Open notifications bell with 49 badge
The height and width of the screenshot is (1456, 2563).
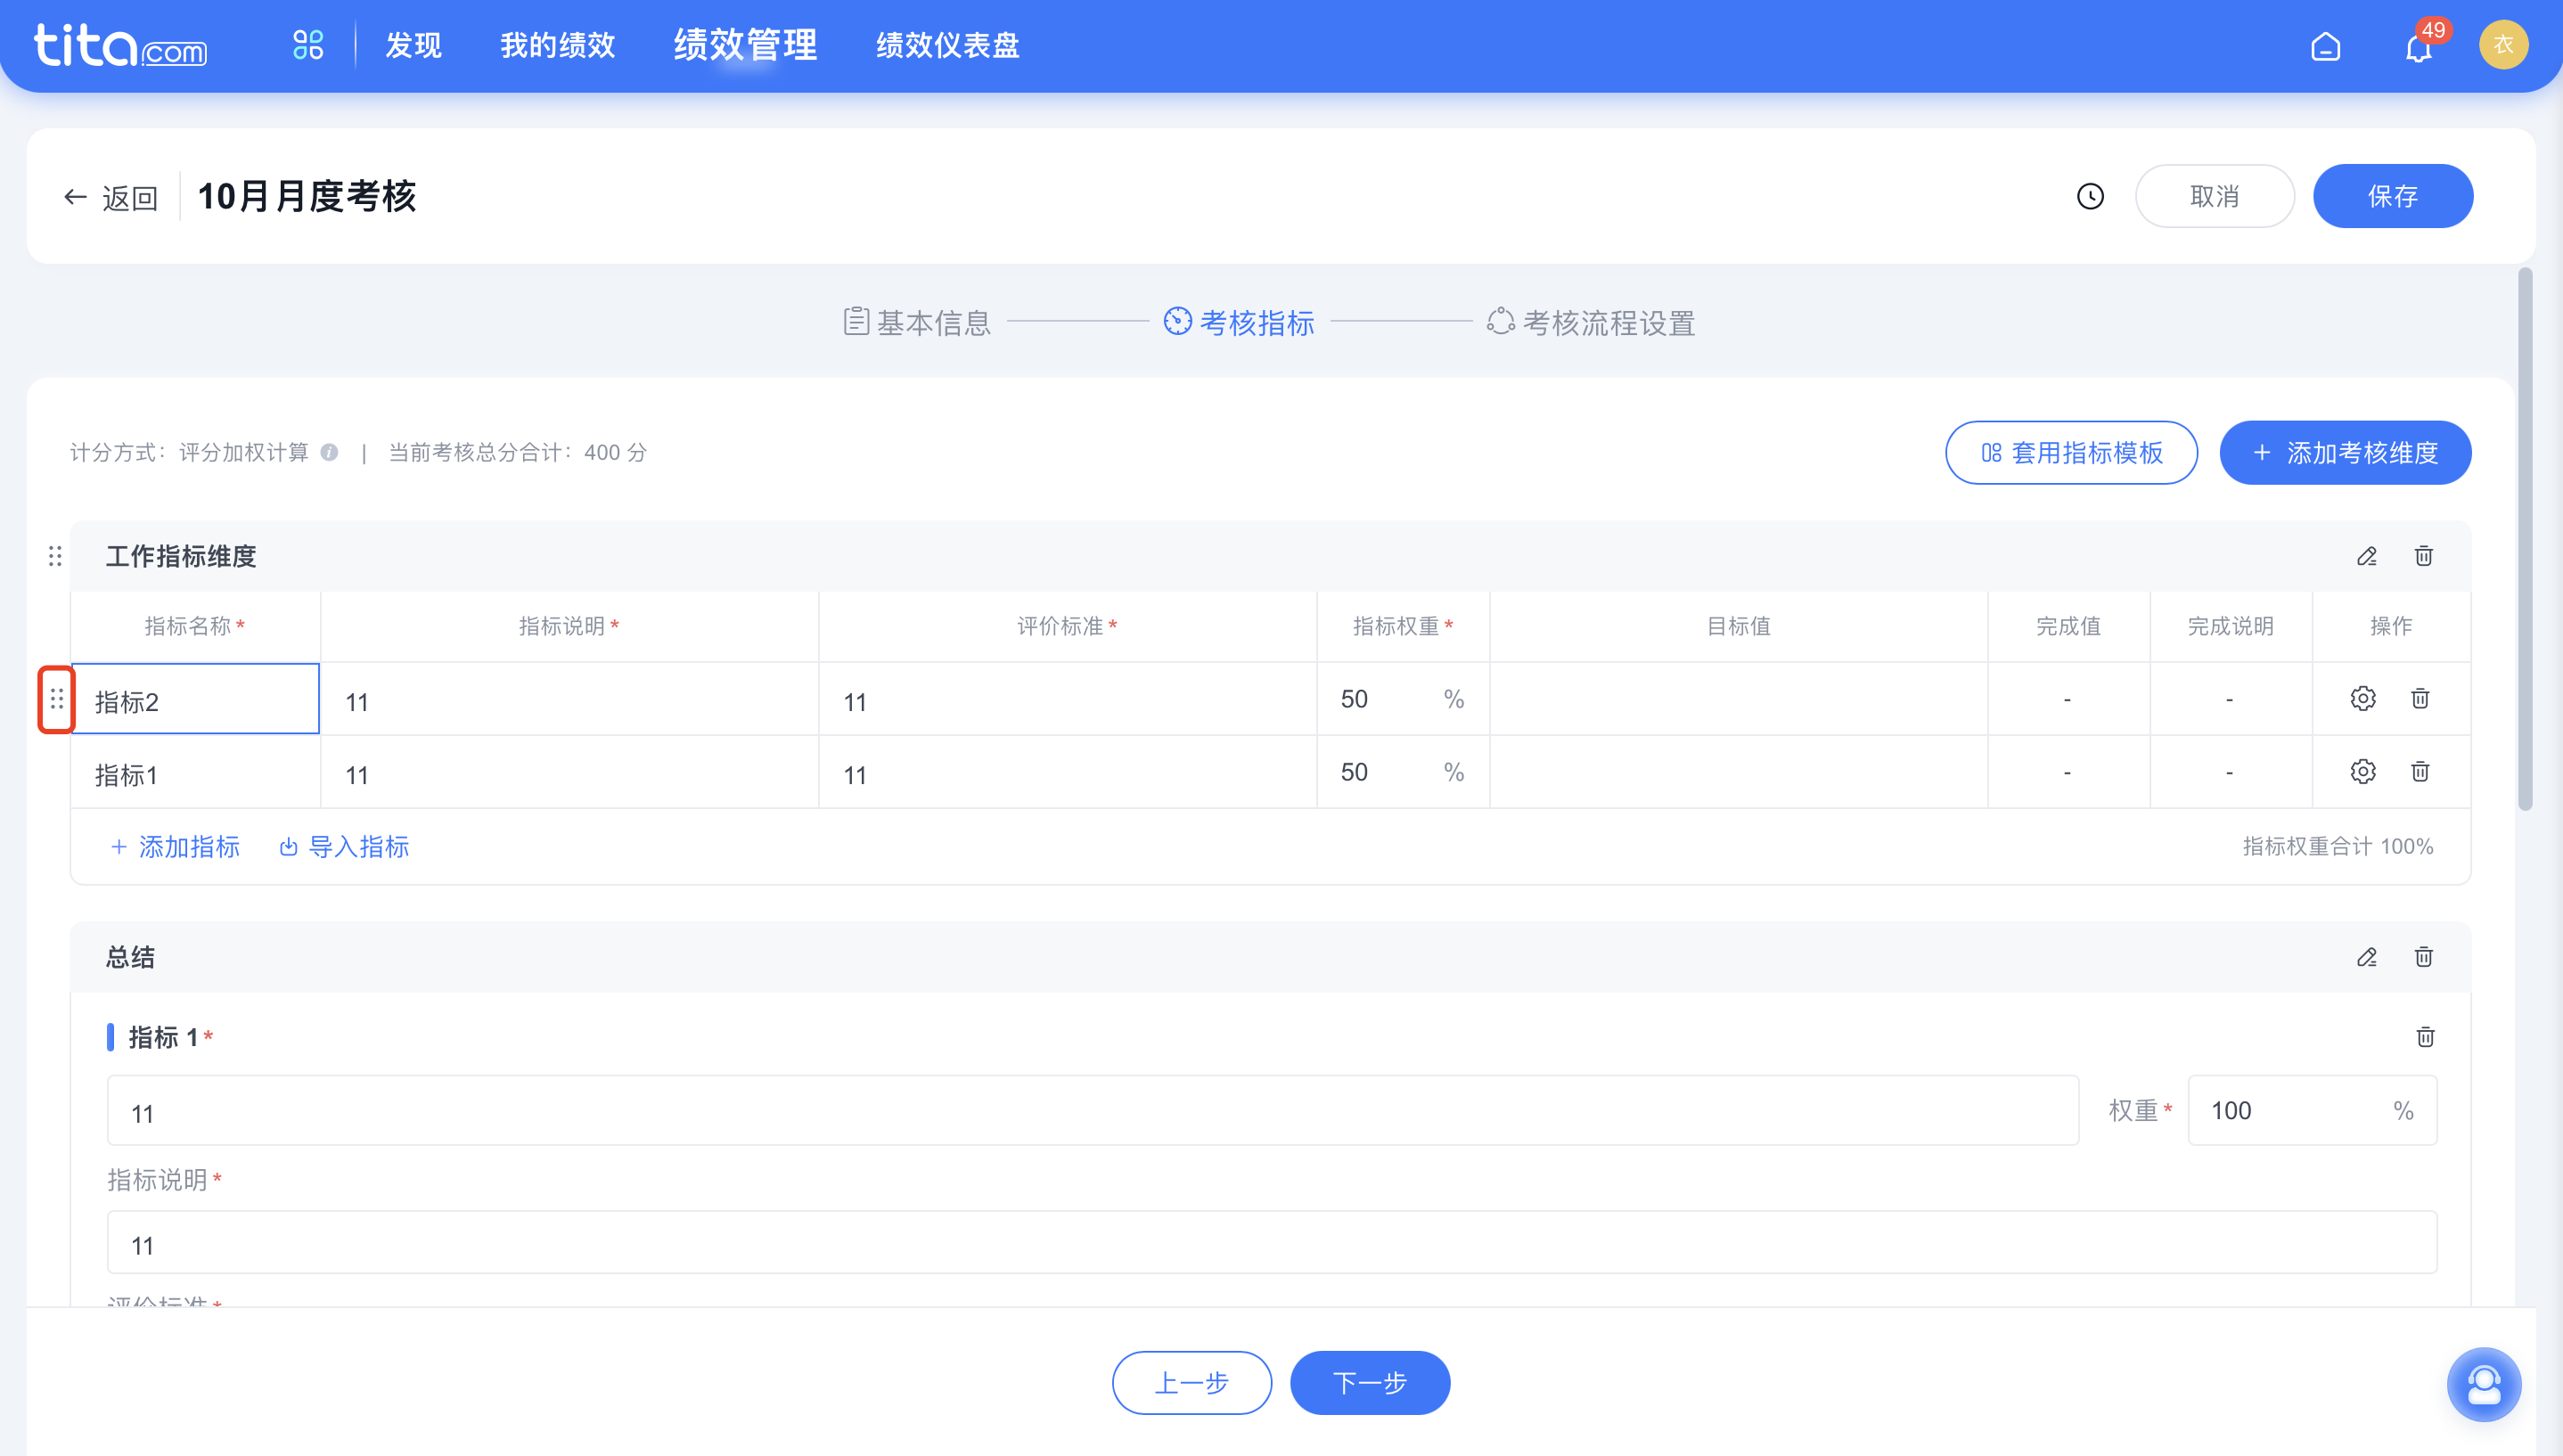[x=2420, y=46]
